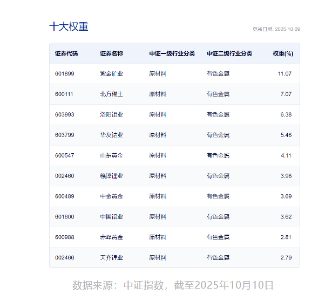Click security code 600988
The height and width of the screenshot is (301, 325).
(65, 237)
